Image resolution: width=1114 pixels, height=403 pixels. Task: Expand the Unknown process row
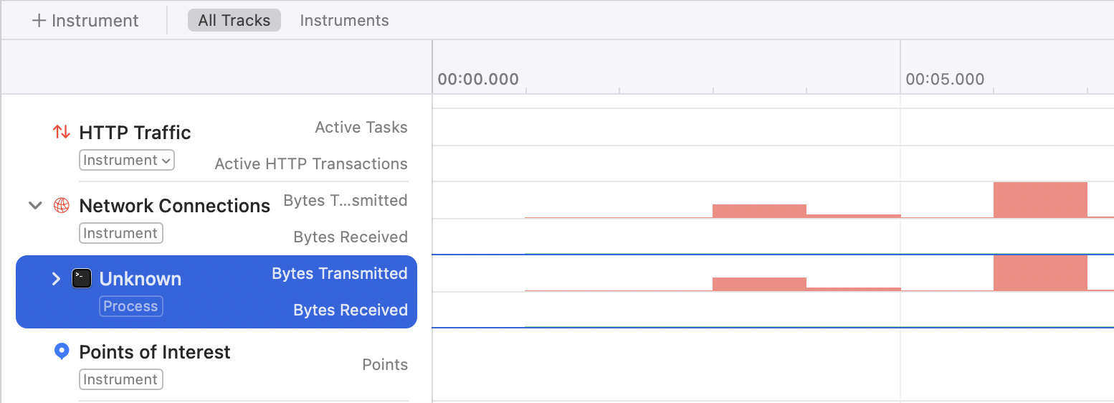coord(56,279)
